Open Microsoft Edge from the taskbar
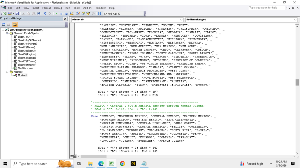The image size is (300, 168). click(x=101, y=164)
